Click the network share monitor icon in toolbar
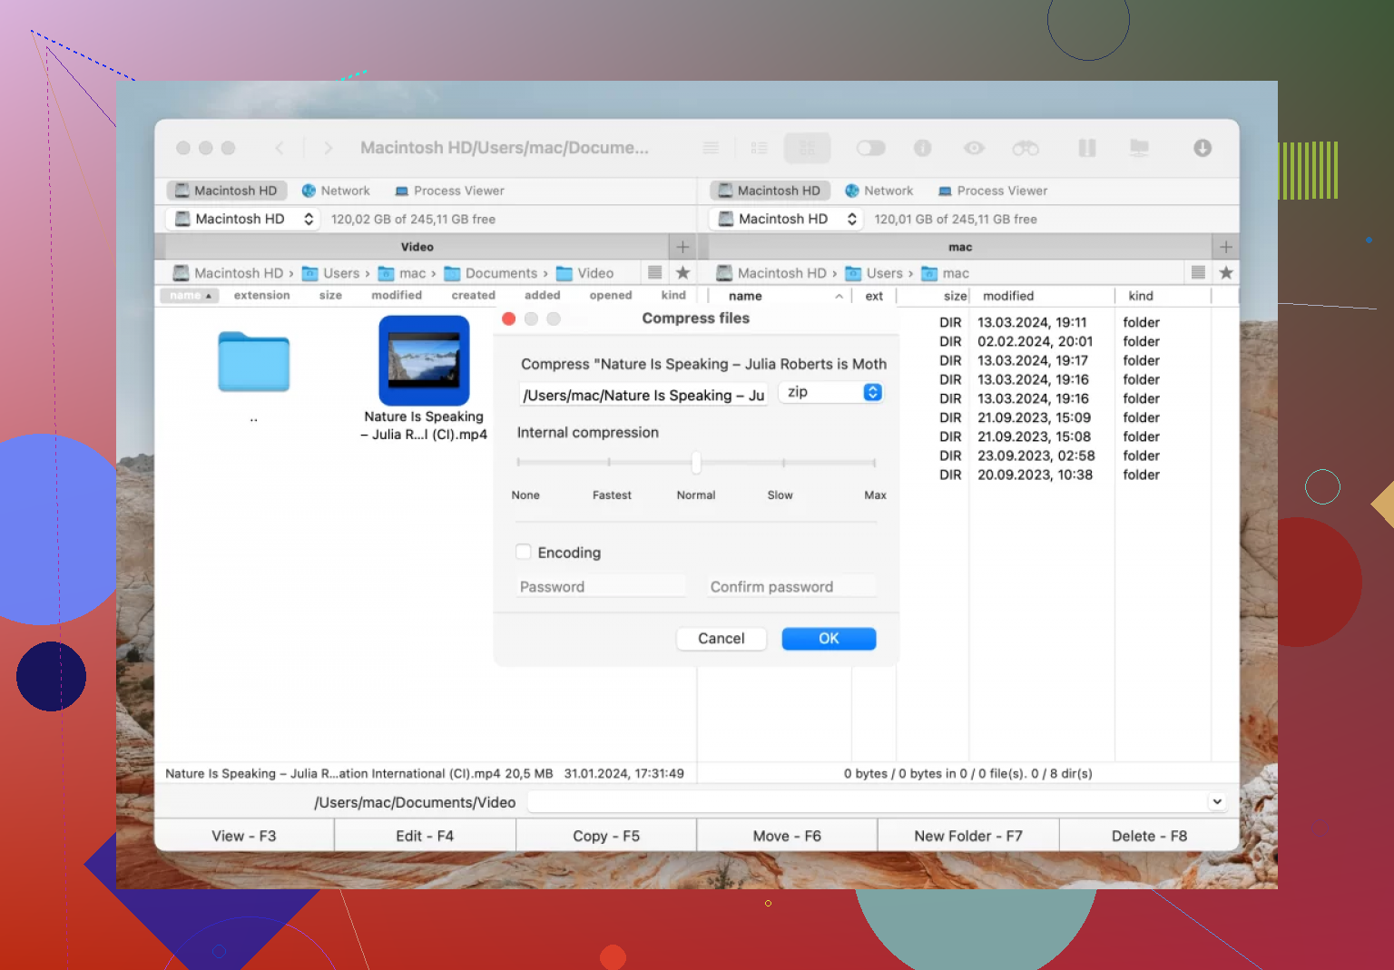The width and height of the screenshot is (1394, 970). 1139,148
